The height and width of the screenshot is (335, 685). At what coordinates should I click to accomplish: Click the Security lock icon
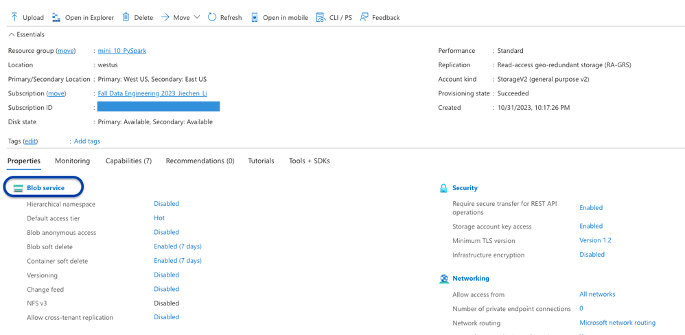tap(444, 188)
